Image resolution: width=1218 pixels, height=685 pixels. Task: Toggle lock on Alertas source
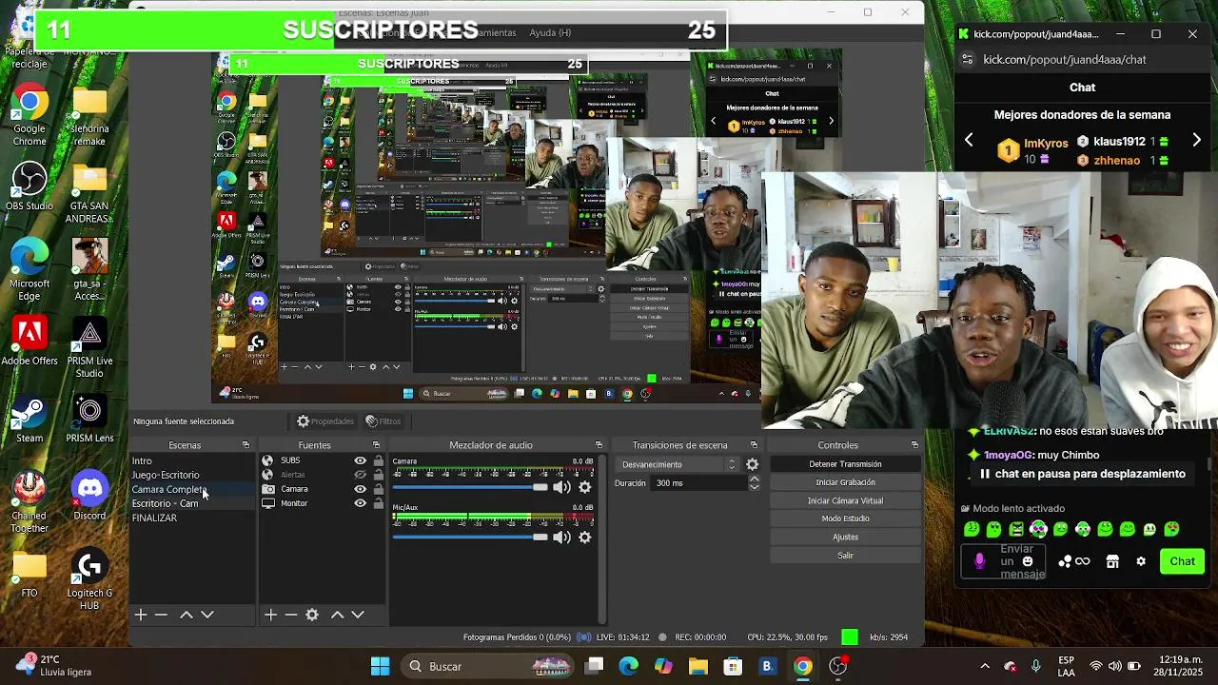click(x=378, y=475)
